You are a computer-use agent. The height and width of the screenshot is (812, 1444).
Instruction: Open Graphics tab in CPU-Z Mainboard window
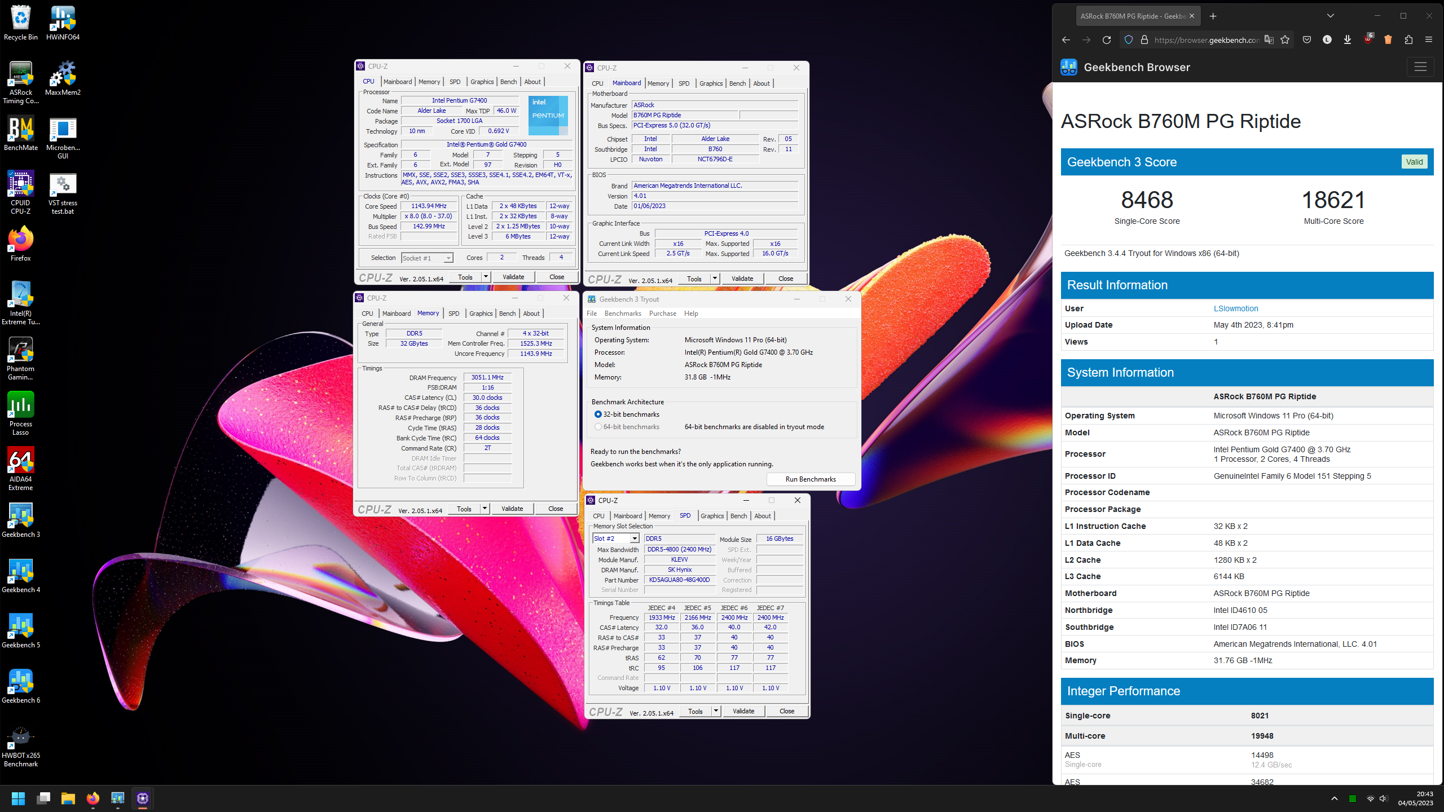coord(711,83)
